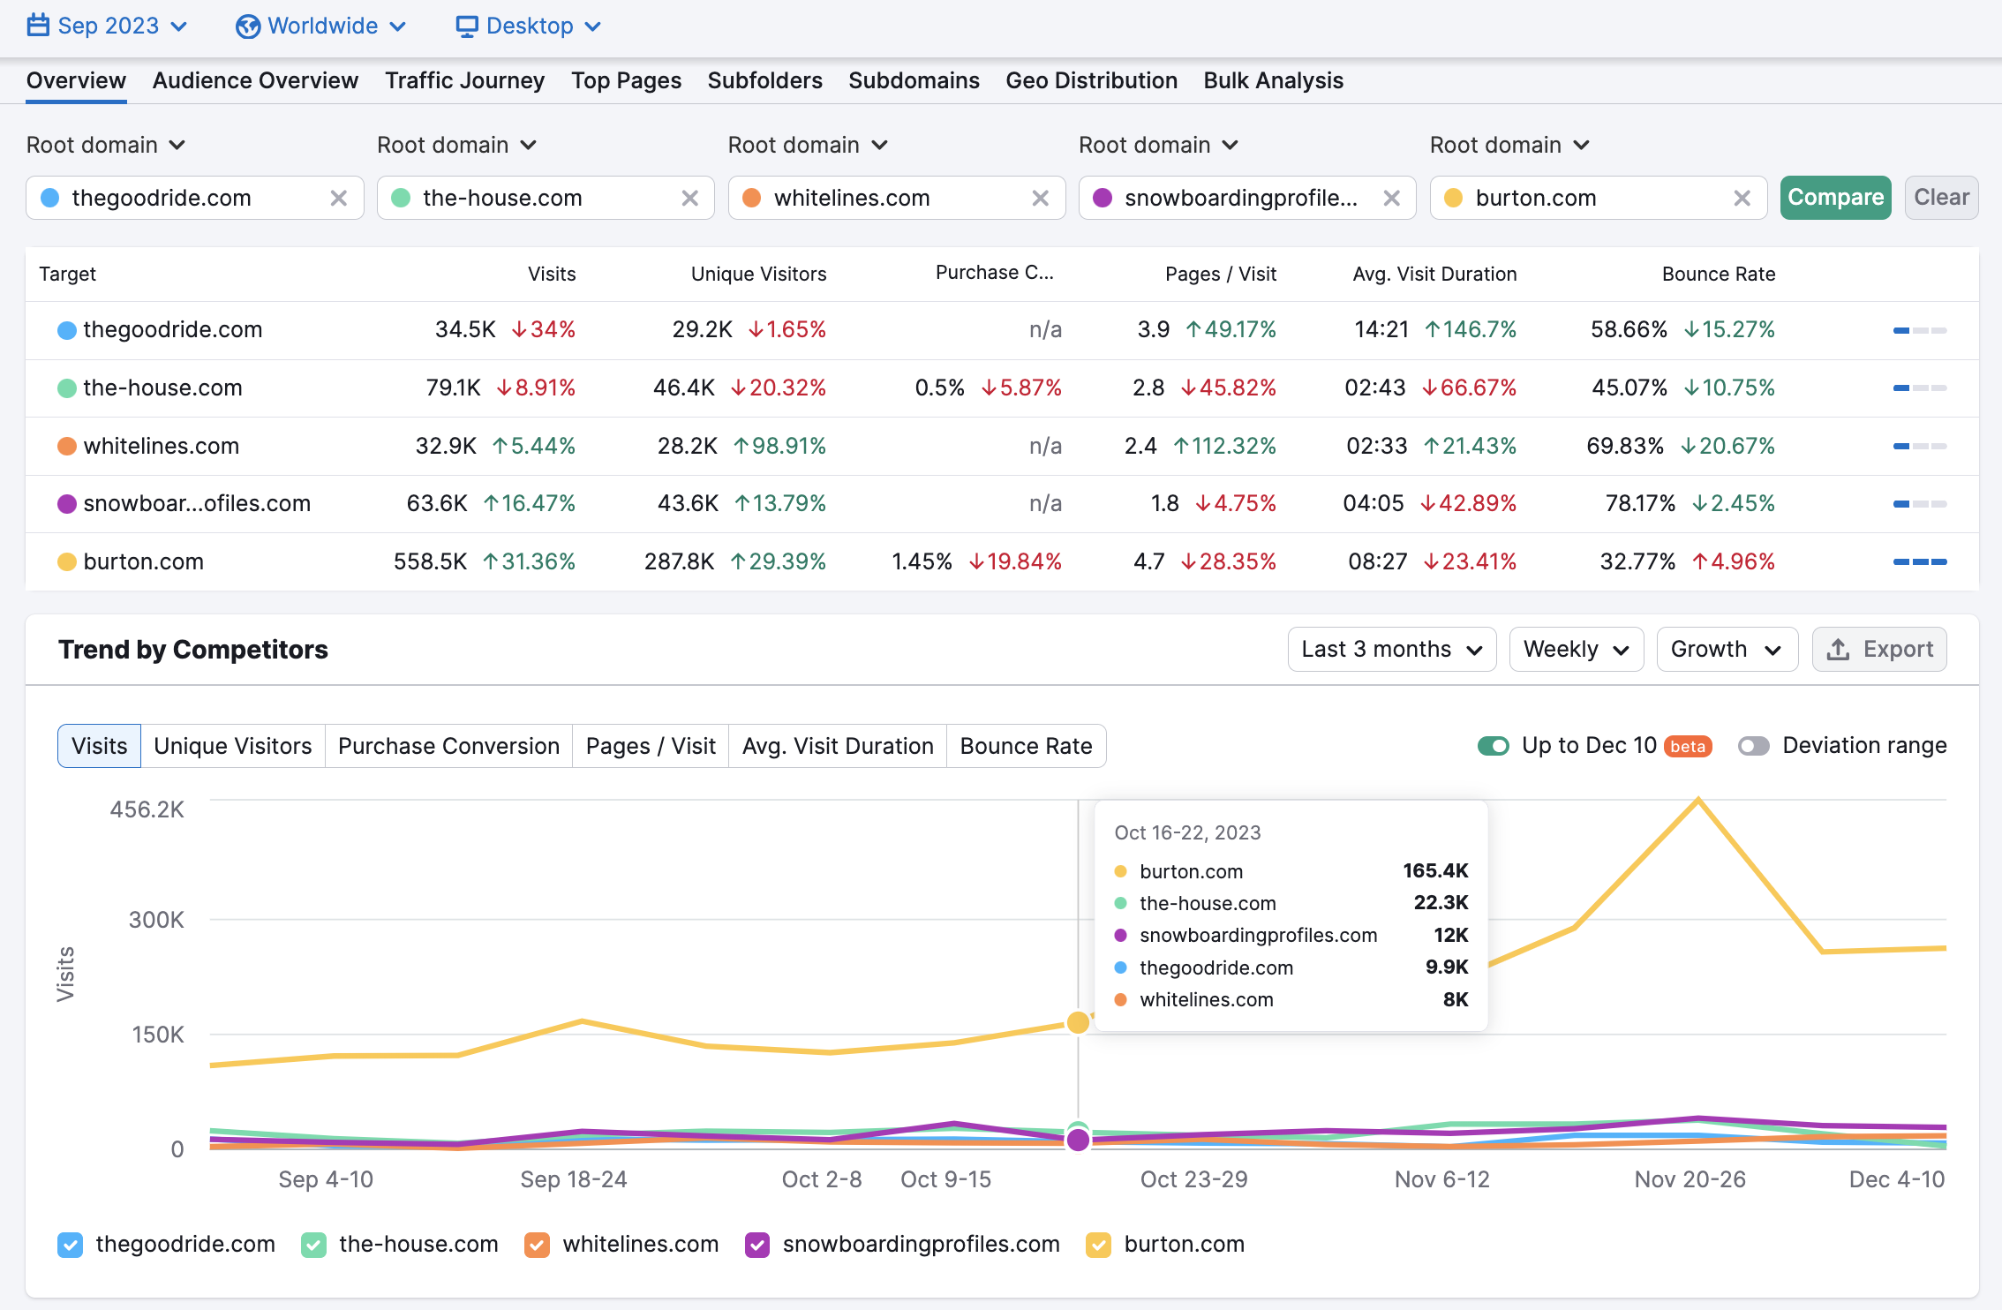This screenshot has width=2002, height=1310.
Task: Select the Traffic Journey tab
Action: 463,80
